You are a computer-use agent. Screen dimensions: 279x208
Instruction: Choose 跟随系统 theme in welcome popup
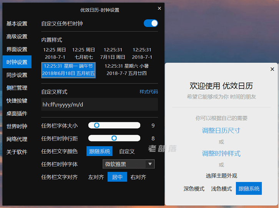[249, 188]
